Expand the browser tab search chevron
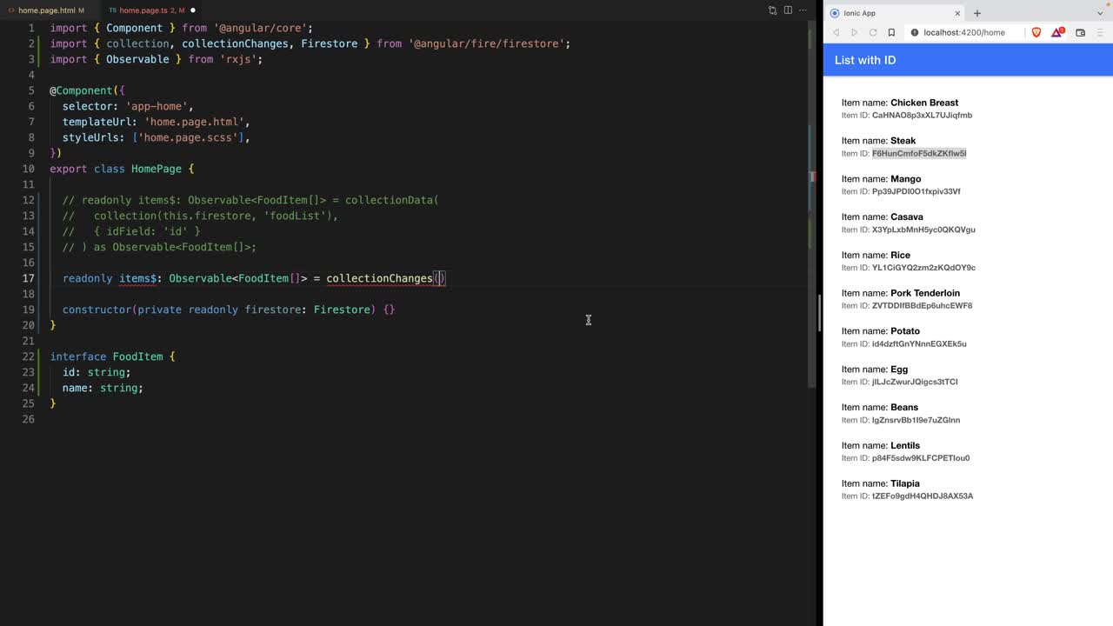 (x=1100, y=13)
